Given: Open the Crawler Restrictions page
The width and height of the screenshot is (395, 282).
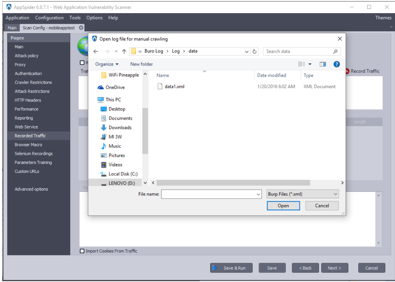Looking at the screenshot, I should (33, 82).
